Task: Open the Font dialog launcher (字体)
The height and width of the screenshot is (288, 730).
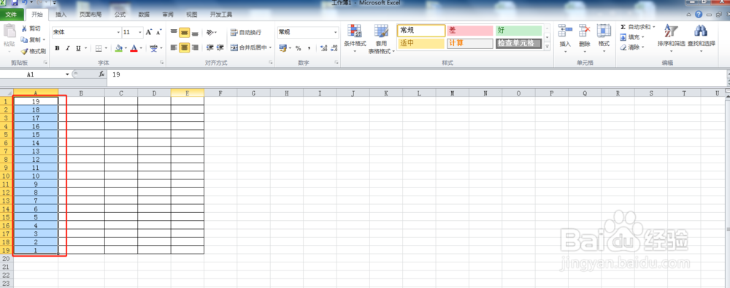Action: 162,63
